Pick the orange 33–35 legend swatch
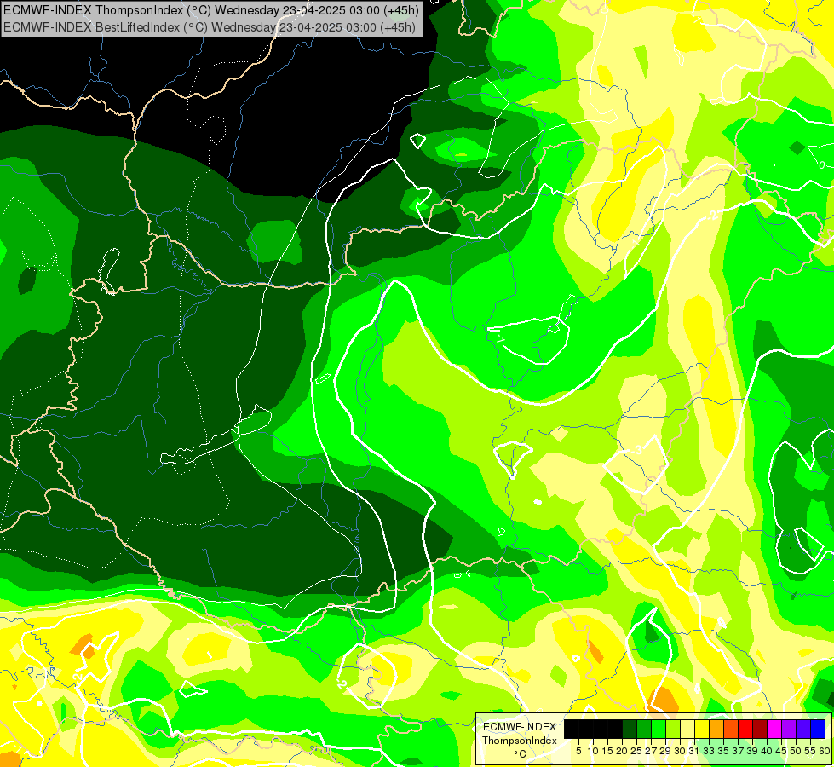The height and width of the screenshot is (767, 834). [717, 729]
